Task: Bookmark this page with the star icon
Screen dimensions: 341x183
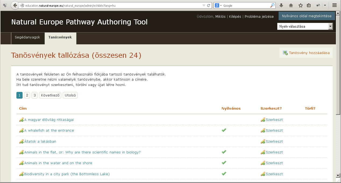Action: (301, 5)
